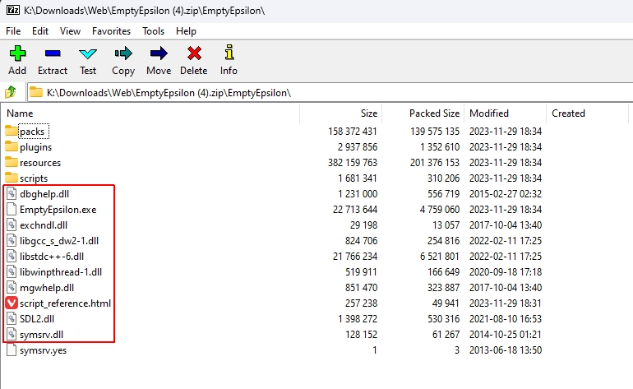Open the Favorites menu
This screenshot has height=389, width=633.
pyautogui.click(x=112, y=31)
